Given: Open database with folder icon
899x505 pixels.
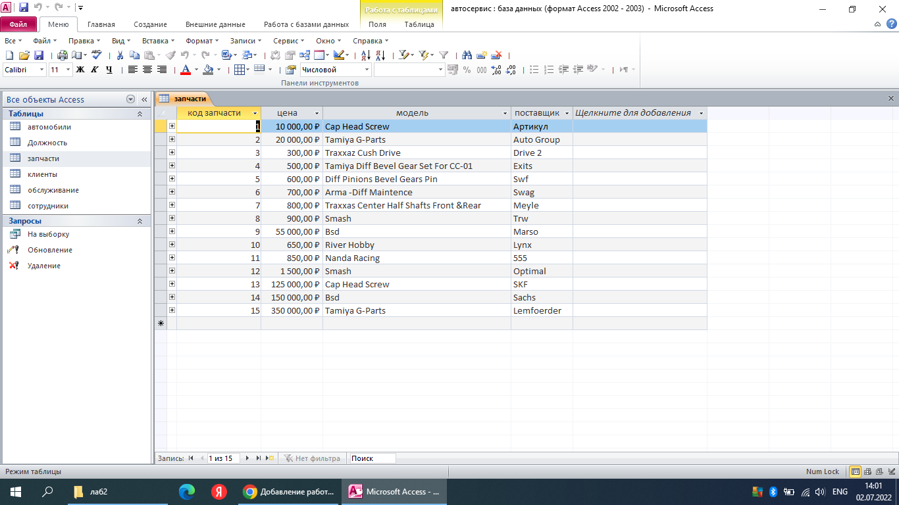Looking at the screenshot, I should click(x=24, y=55).
